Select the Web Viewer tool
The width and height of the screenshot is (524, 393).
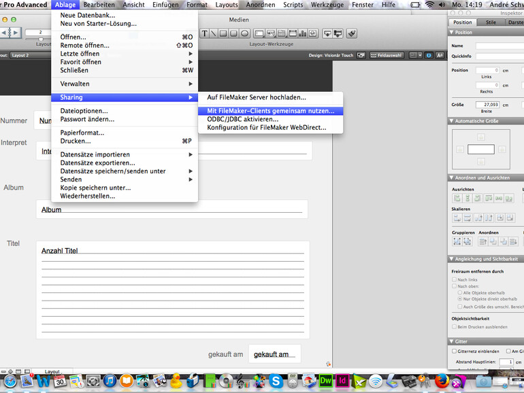tap(313, 33)
